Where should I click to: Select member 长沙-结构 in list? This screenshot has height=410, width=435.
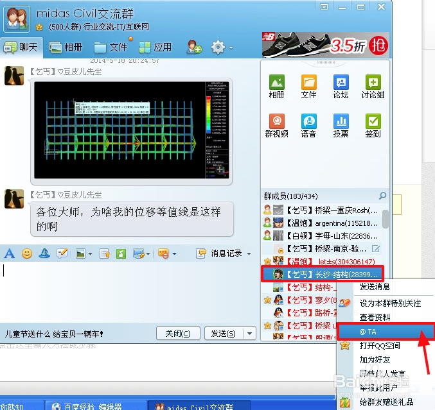[x=322, y=274]
